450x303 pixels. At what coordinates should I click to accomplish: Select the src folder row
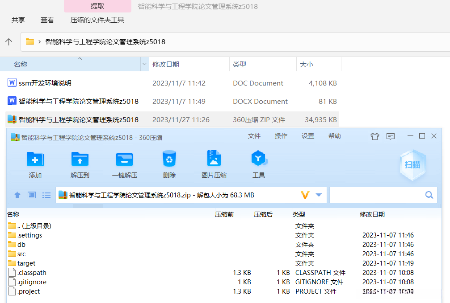pos(224,254)
